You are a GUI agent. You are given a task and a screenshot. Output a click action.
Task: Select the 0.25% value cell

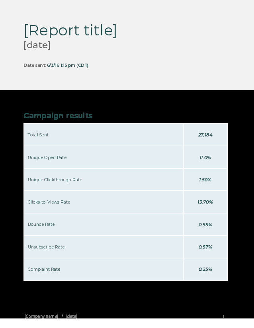pyautogui.click(x=205, y=270)
